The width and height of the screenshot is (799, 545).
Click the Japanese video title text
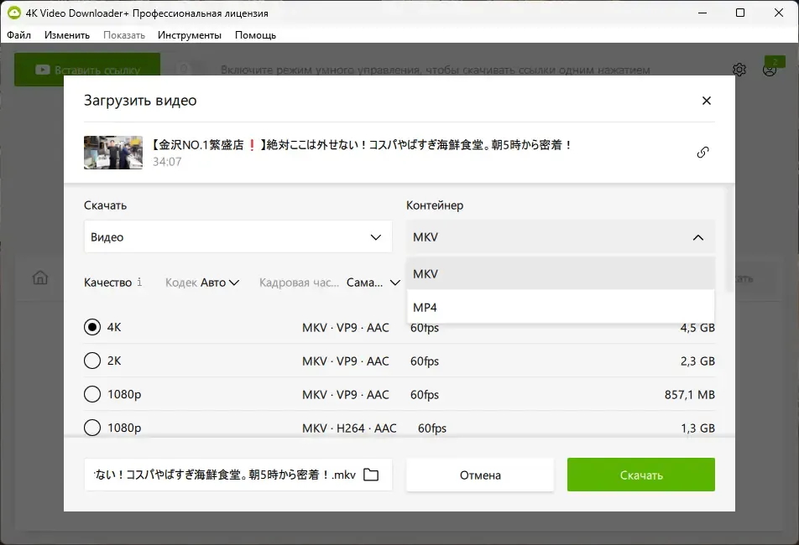(361, 145)
